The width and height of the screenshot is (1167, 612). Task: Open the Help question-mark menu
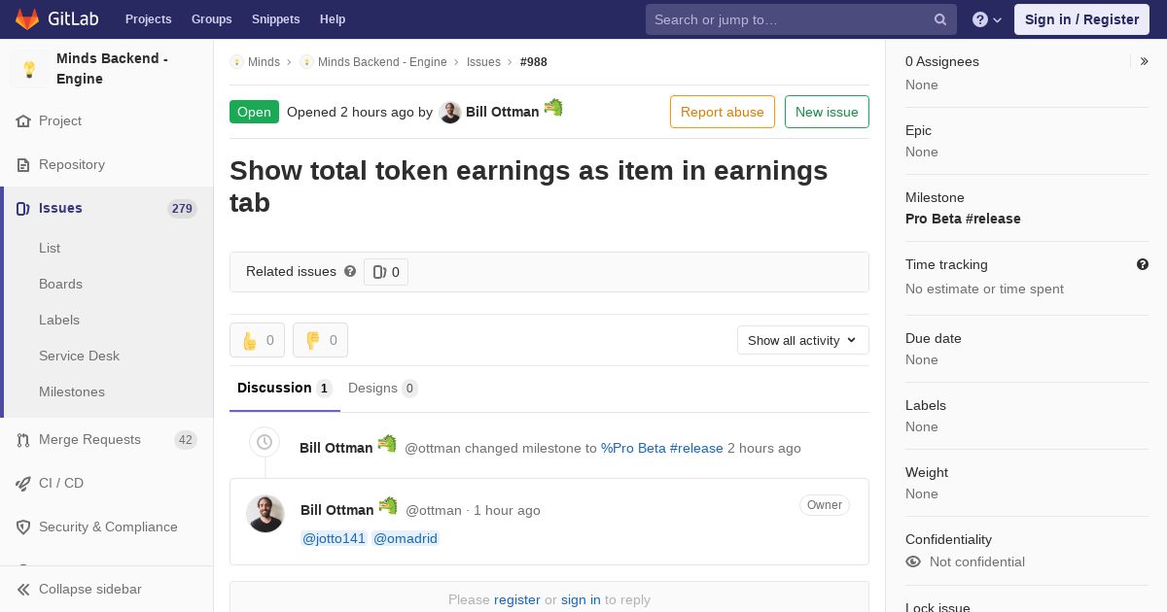point(987,19)
